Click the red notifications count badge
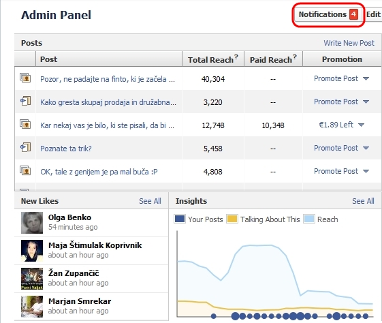Screen dimensions: 382x323 click(x=353, y=14)
